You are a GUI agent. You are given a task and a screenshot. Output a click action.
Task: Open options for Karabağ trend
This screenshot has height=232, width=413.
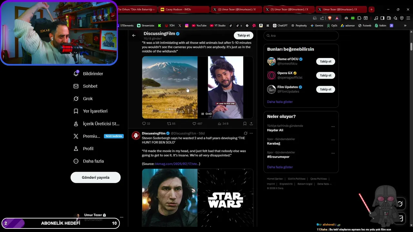point(333,140)
